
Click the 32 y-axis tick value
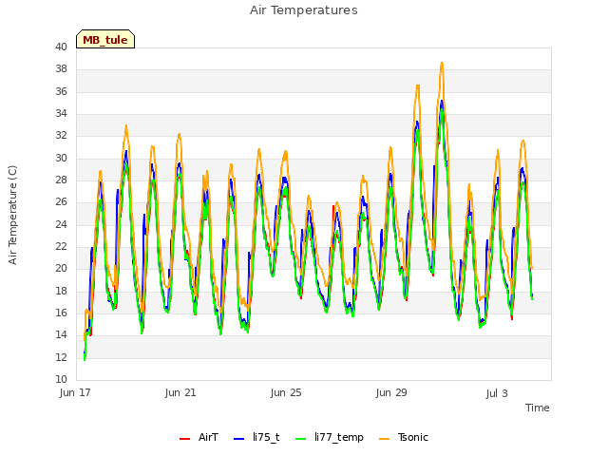(61, 136)
